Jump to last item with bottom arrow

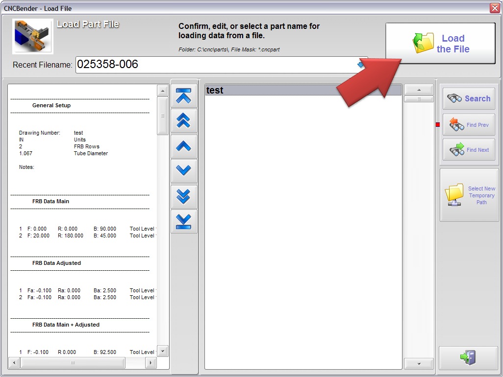tap(184, 221)
